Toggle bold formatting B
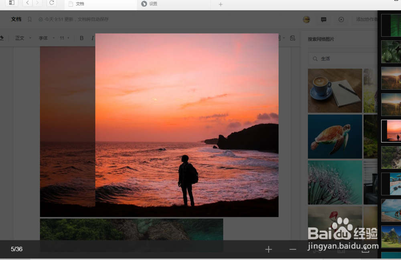 coord(81,38)
